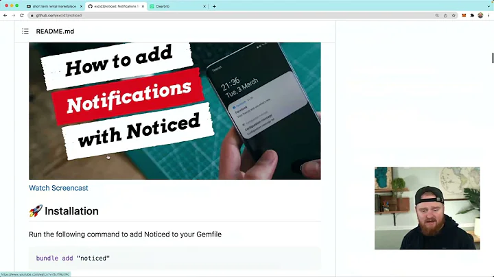Image resolution: width=494 pixels, height=277 pixels.
Task: Click the README.md file title
Action: click(x=55, y=31)
